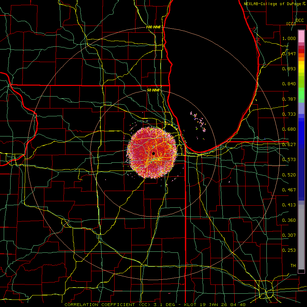Viewport: 307px width, 307px height.
Task: Click the 0.307 legend value
Action: tap(289, 235)
